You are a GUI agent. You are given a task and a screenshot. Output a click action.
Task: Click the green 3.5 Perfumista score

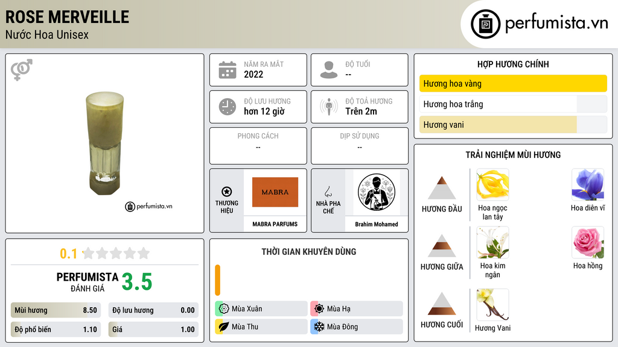137,282
